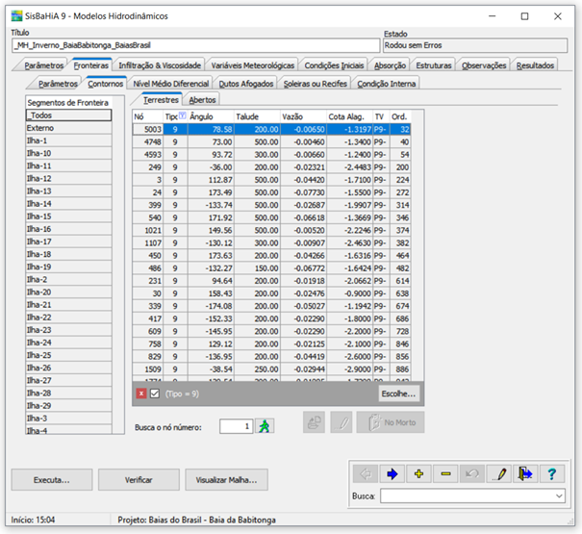The image size is (582, 534).
Task: Click the Visualizar Malha... button
Action: [226, 480]
